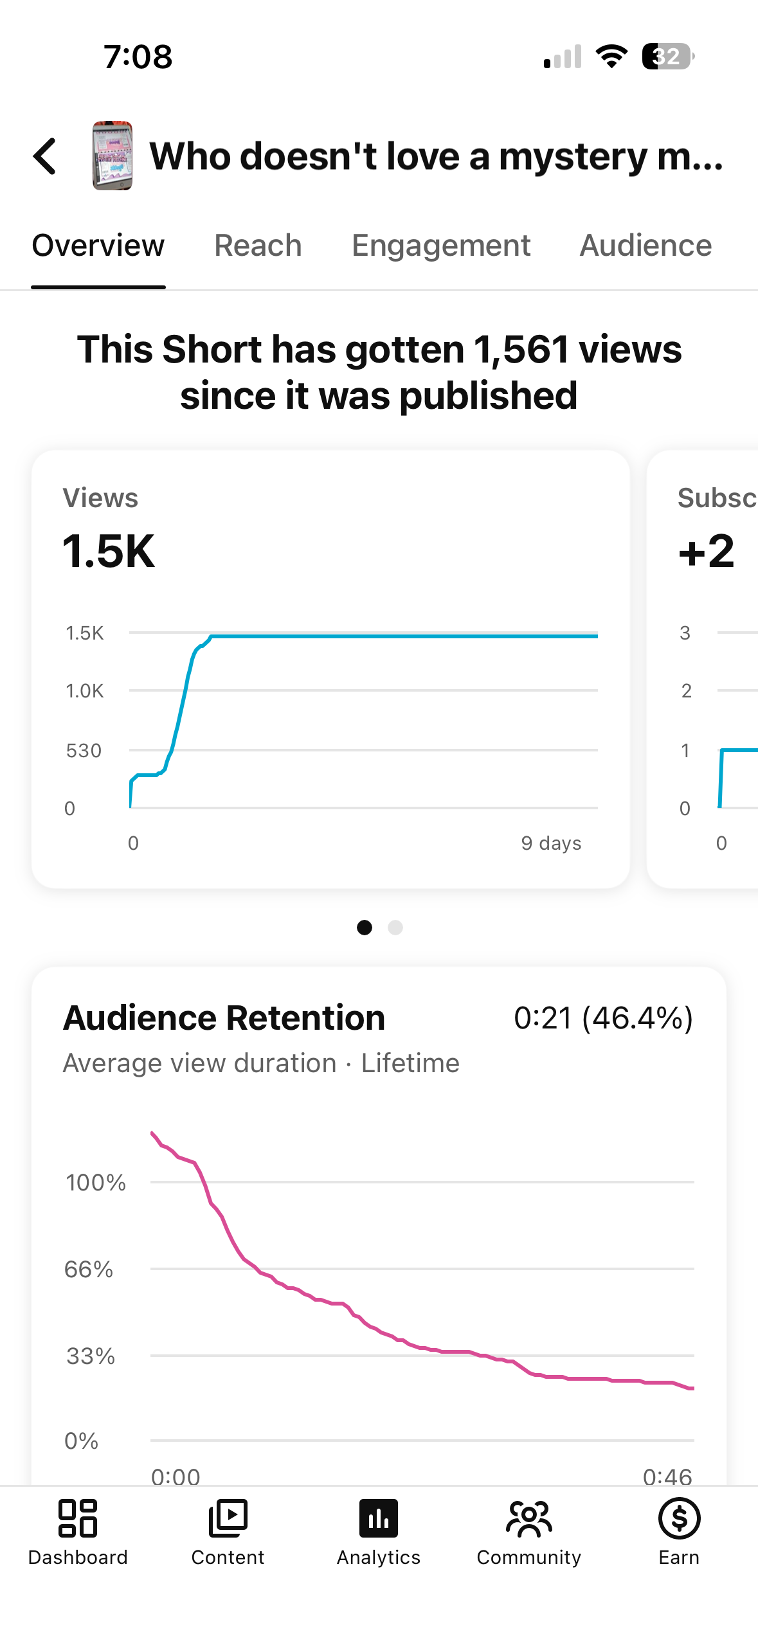Open the Earn dollar-sign icon

click(679, 1518)
